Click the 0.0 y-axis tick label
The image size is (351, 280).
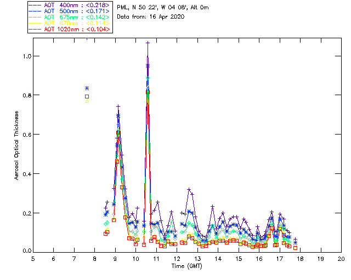[27, 250]
